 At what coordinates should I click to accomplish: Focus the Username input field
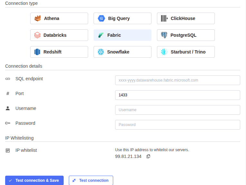178,110
